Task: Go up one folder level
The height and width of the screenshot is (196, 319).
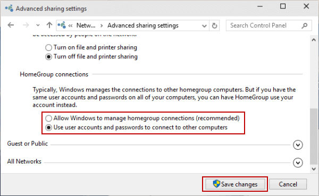Action: click(49, 25)
